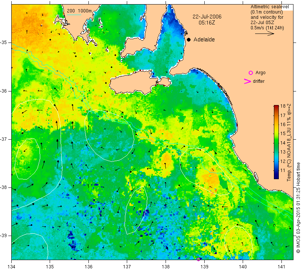The image size is (301, 271).
Task: Click the '0.5m/s (1kt 24h)' text
Action: 267,28
